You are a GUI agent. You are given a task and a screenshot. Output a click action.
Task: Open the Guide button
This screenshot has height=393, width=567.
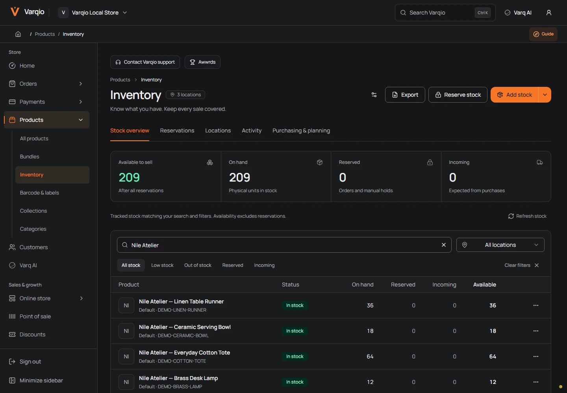click(543, 34)
